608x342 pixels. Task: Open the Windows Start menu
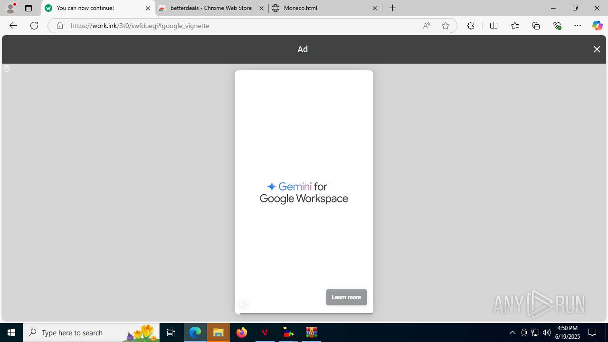click(x=11, y=332)
